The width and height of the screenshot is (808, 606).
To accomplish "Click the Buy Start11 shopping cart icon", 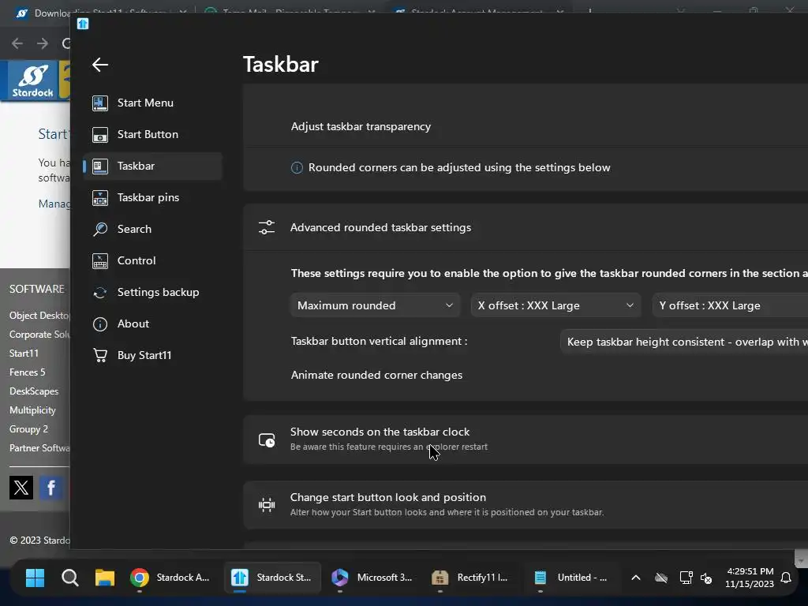I will [100, 356].
